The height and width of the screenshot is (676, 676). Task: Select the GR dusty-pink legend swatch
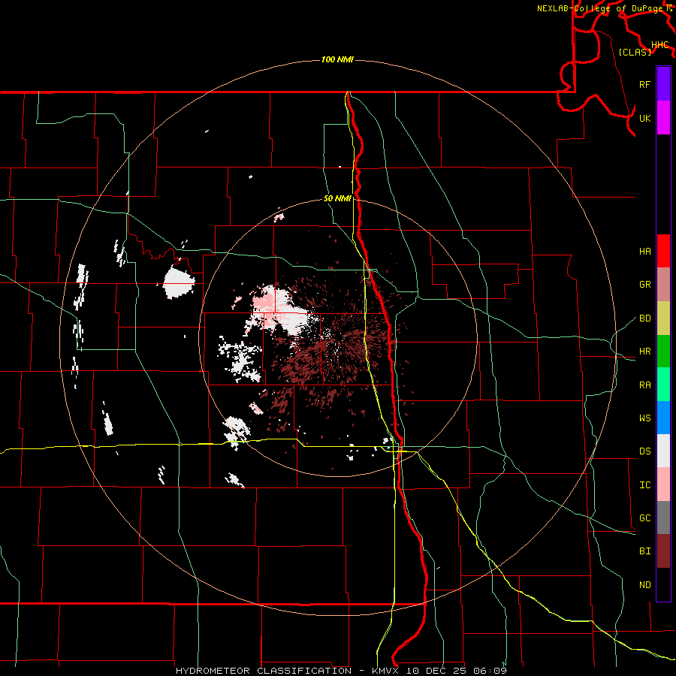[x=663, y=284]
